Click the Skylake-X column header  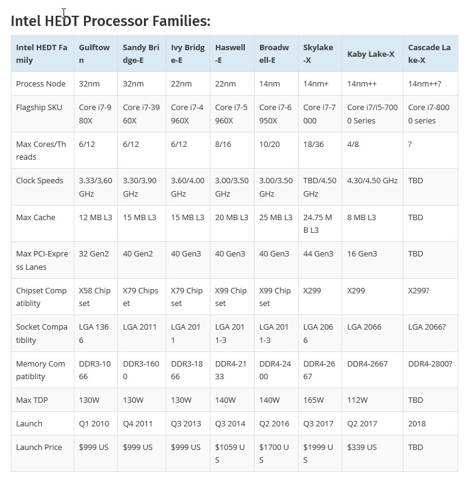pyautogui.click(x=318, y=54)
